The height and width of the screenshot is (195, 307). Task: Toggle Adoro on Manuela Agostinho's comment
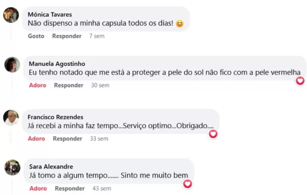[37, 85]
